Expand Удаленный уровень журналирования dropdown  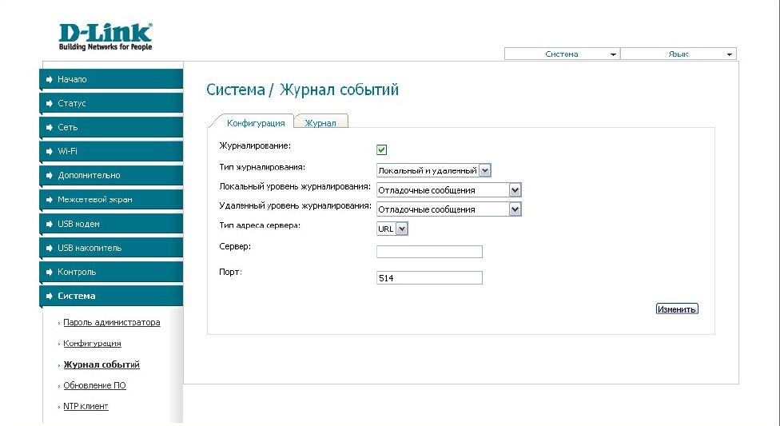pos(448,209)
